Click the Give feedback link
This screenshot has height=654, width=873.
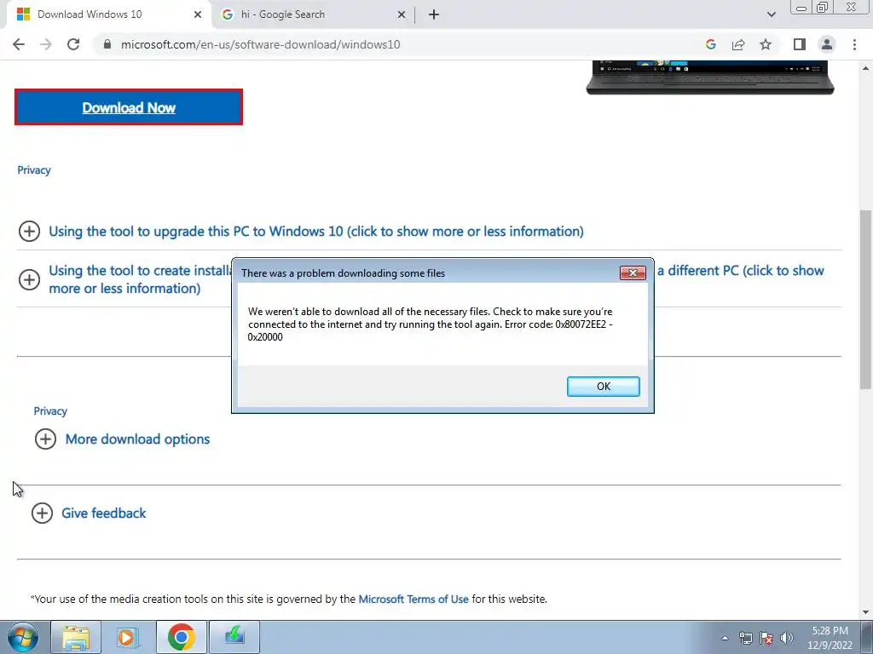103,513
